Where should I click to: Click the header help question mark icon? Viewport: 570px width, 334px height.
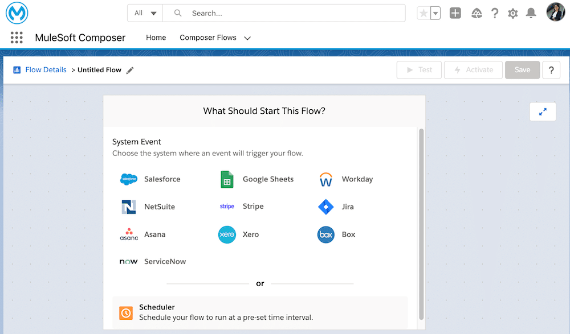coord(495,14)
